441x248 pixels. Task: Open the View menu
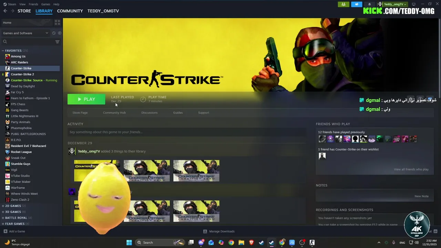(x=22, y=4)
